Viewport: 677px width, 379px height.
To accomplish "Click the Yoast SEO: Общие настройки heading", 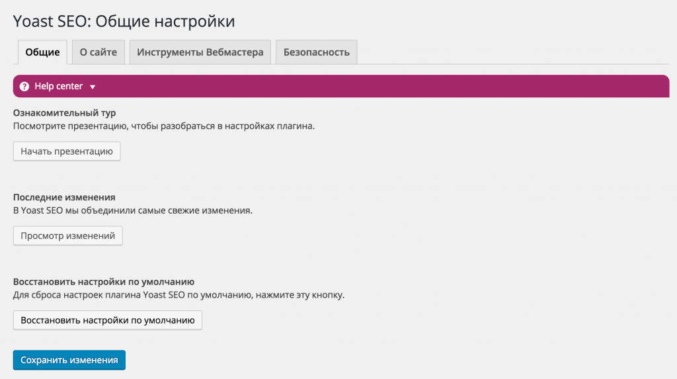I will pyautogui.click(x=124, y=21).
